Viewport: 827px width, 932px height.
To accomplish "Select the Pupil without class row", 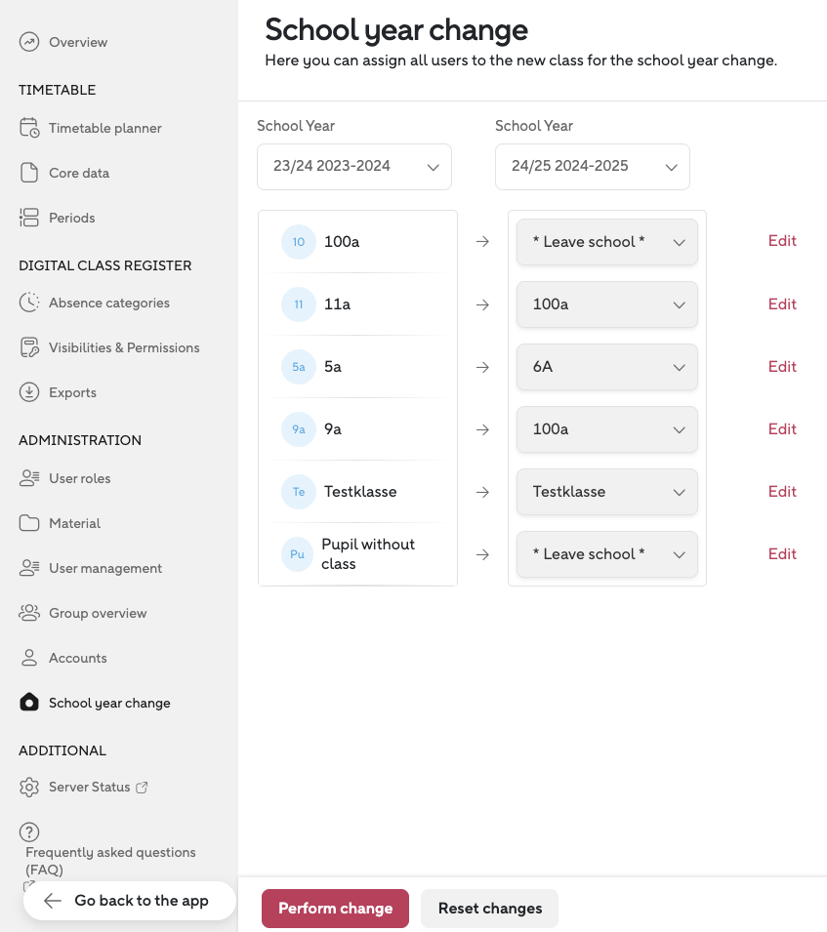I will (x=357, y=554).
